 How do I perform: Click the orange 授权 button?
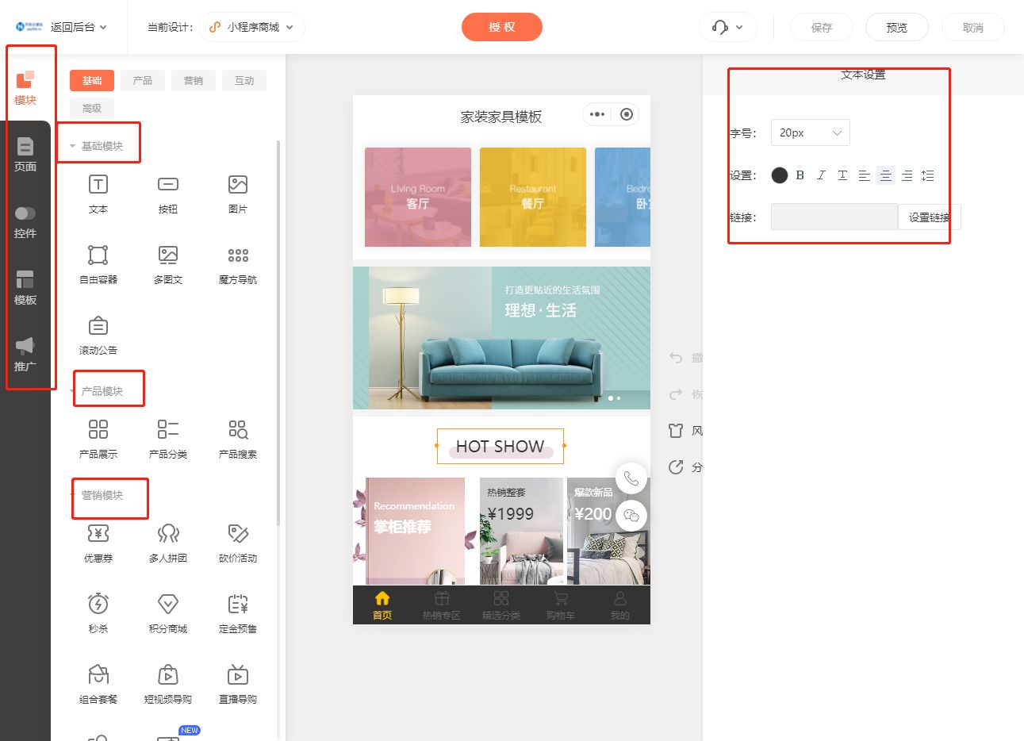(502, 27)
